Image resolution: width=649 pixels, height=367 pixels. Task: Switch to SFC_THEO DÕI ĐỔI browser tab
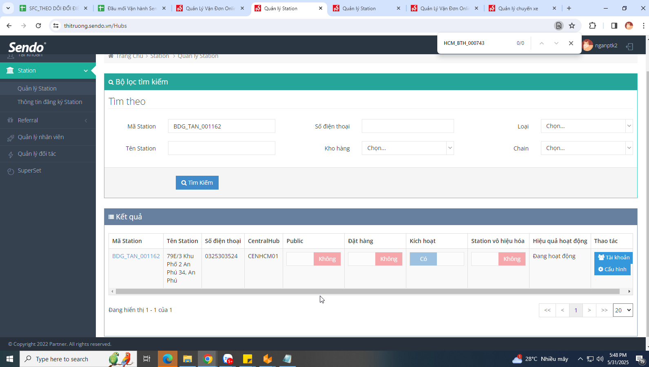[x=53, y=8]
